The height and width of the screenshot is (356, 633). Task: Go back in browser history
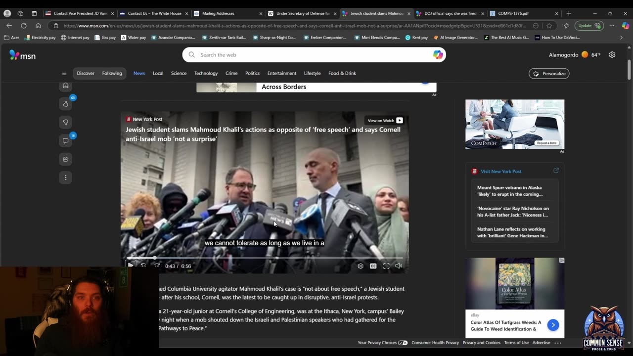coord(9,26)
